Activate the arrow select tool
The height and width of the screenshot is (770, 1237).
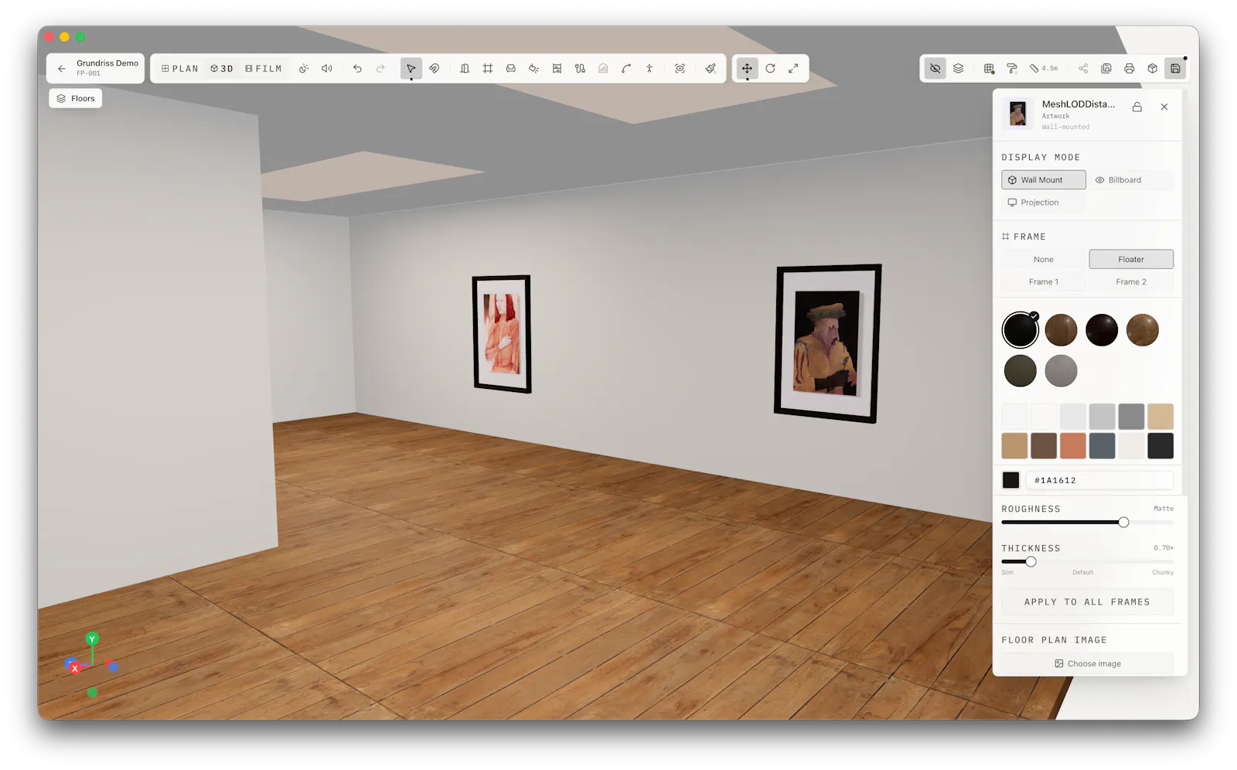pos(411,69)
